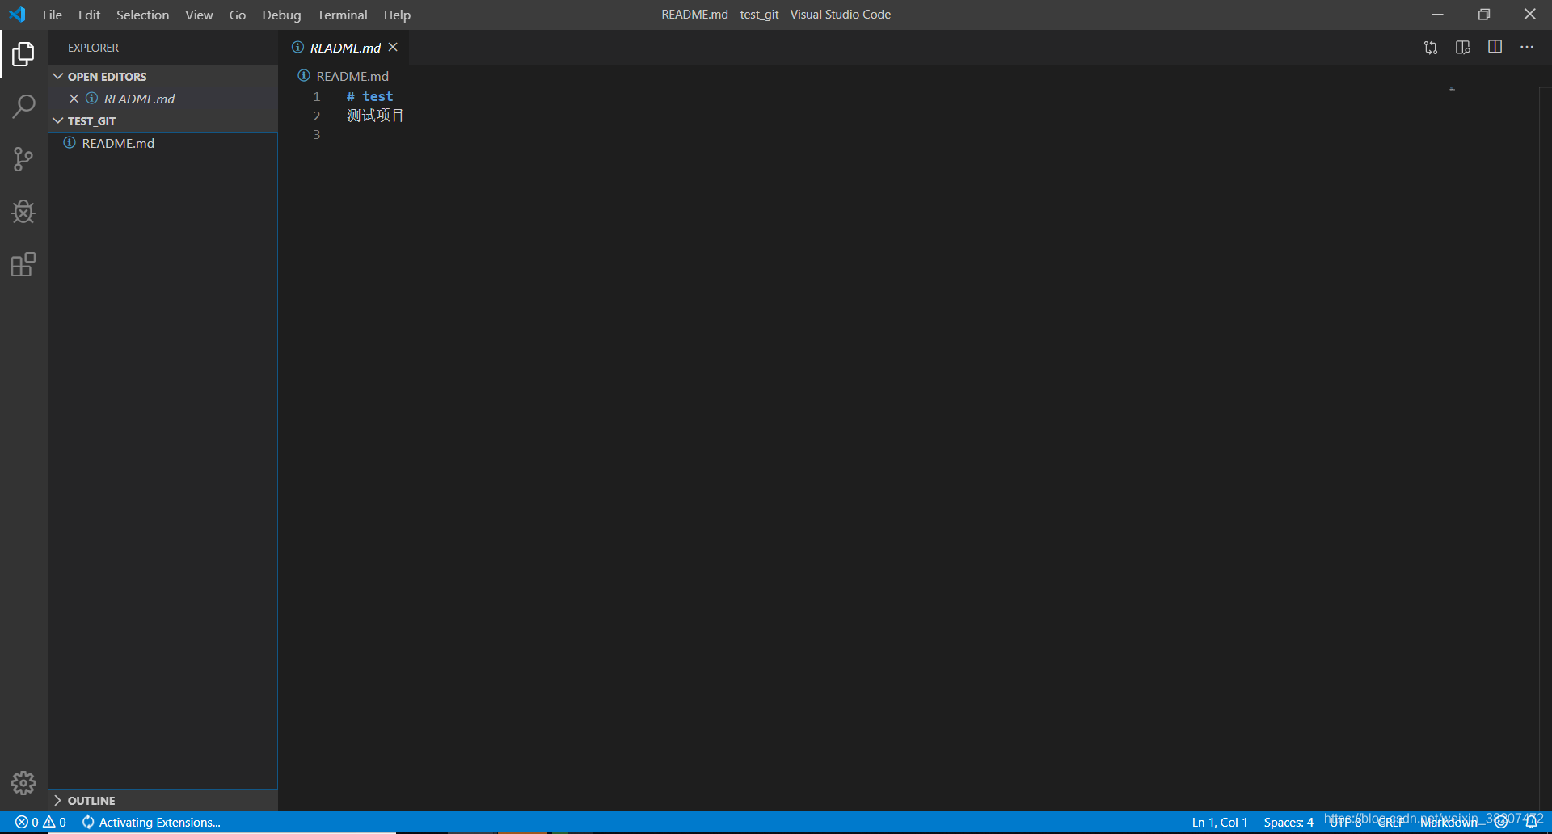The height and width of the screenshot is (834, 1552).
Task: Split the editor right
Action: point(1495,48)
